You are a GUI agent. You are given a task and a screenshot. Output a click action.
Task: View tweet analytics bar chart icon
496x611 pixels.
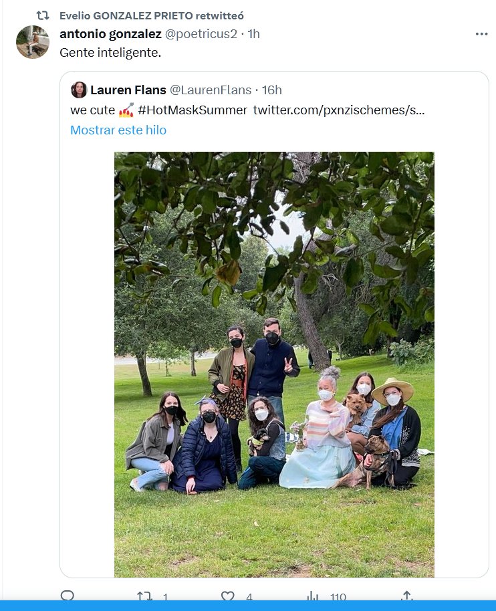point(313,595)
